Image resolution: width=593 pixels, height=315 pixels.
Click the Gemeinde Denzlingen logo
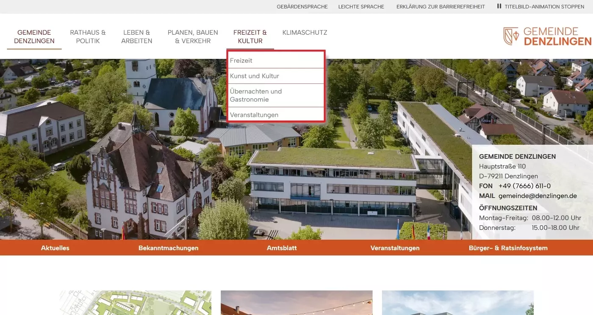546,36
